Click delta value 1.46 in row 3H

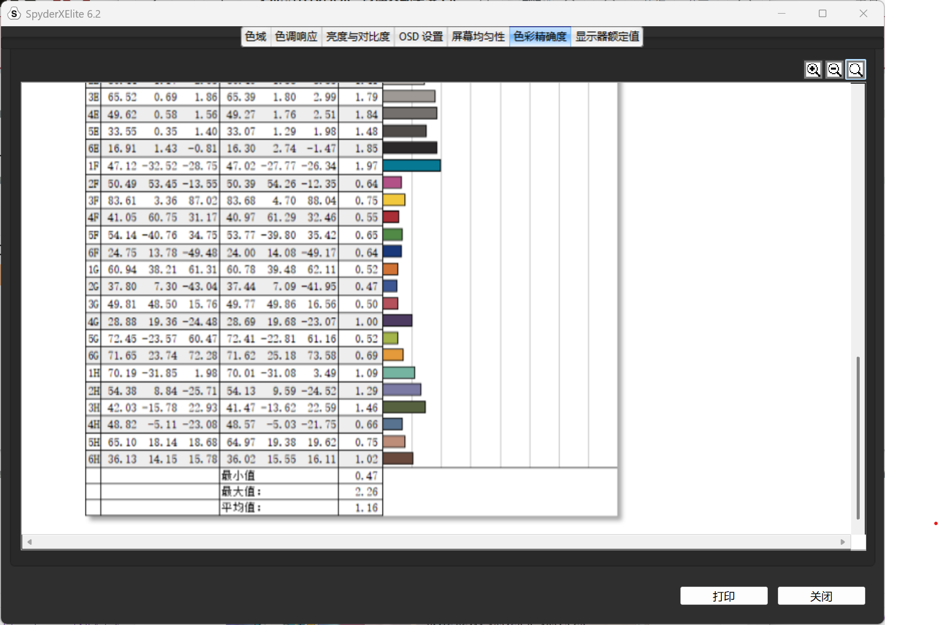click(366, 408)
